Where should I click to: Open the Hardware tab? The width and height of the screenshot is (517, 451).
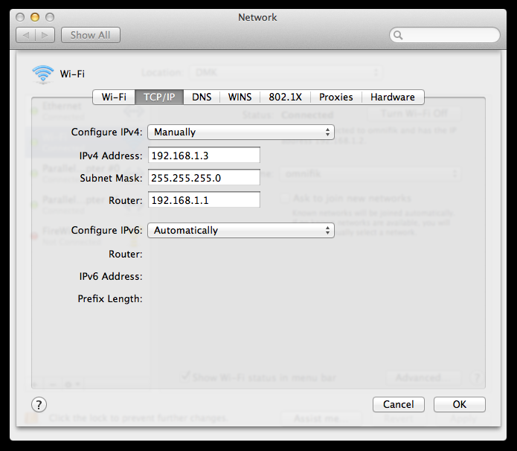click(x=393, y=97)
